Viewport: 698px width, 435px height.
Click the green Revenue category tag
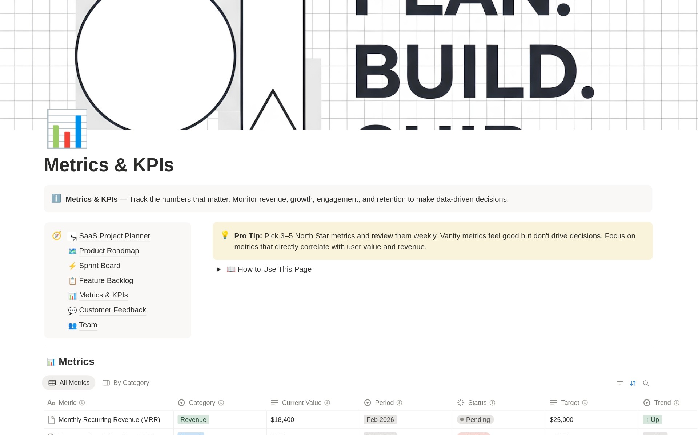[193, 420]
